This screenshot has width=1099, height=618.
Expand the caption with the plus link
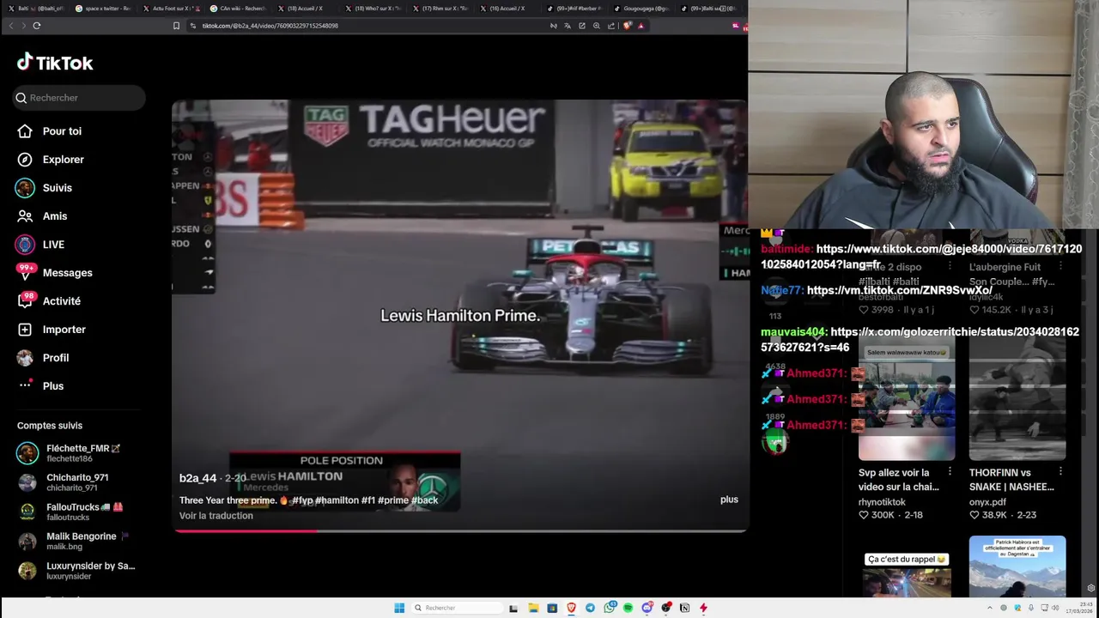[729, 500]
